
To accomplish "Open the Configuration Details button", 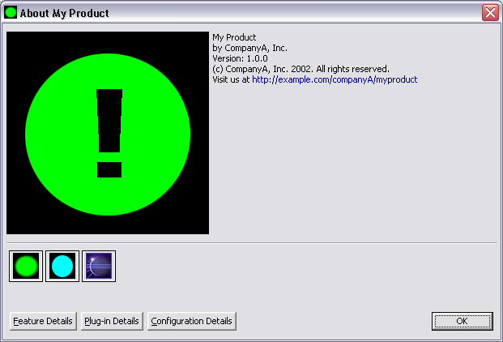I will click(x=192, y=321).
